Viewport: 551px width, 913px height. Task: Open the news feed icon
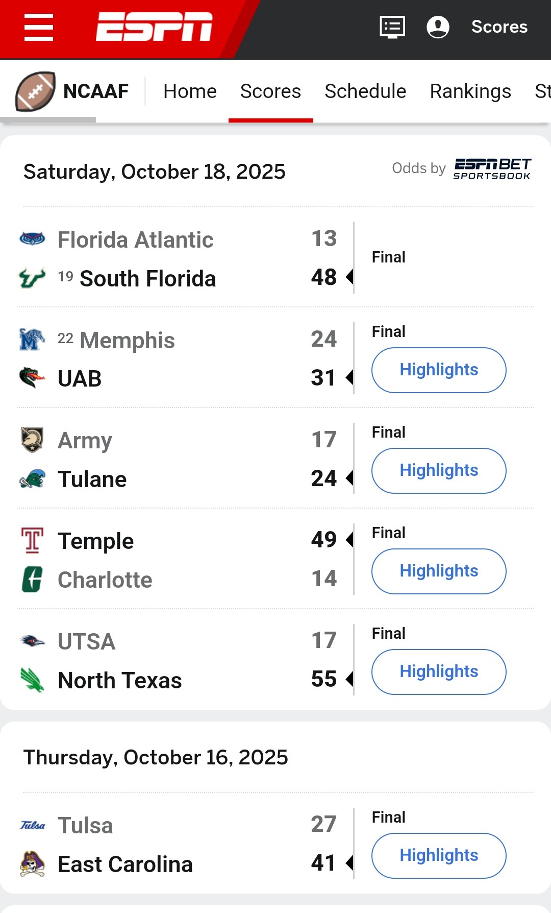pyautogui.click(x=392, y=27)
